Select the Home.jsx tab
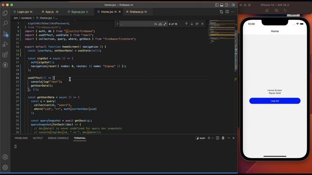312x175 pixels. point(107,12)
